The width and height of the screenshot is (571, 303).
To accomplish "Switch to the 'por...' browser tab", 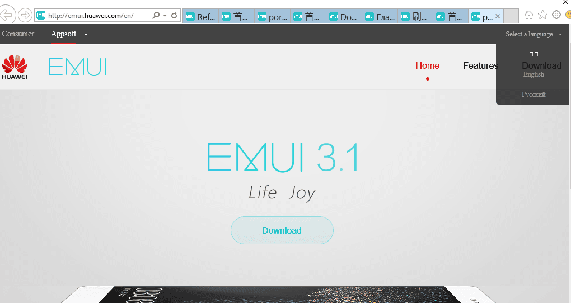I will (272, 16).
